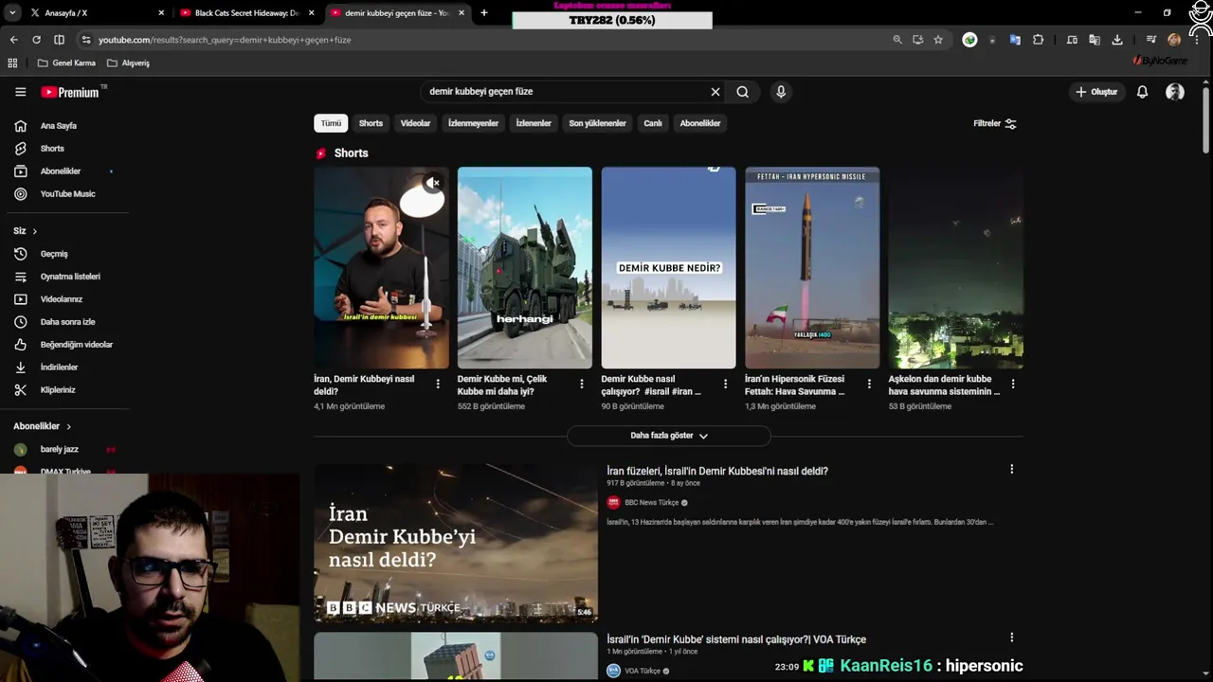The image size is (1213, 682).
Task: Run search with the magnifier button
Action: pyautogui.click(x=743, y=92)
